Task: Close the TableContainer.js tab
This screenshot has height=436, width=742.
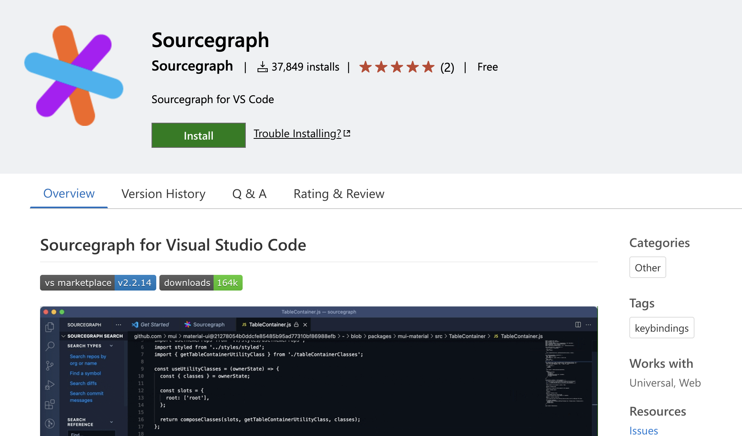Action: point(305,325)
